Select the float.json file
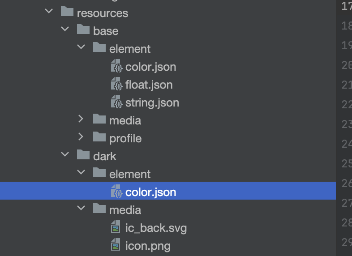 point(149,85)
